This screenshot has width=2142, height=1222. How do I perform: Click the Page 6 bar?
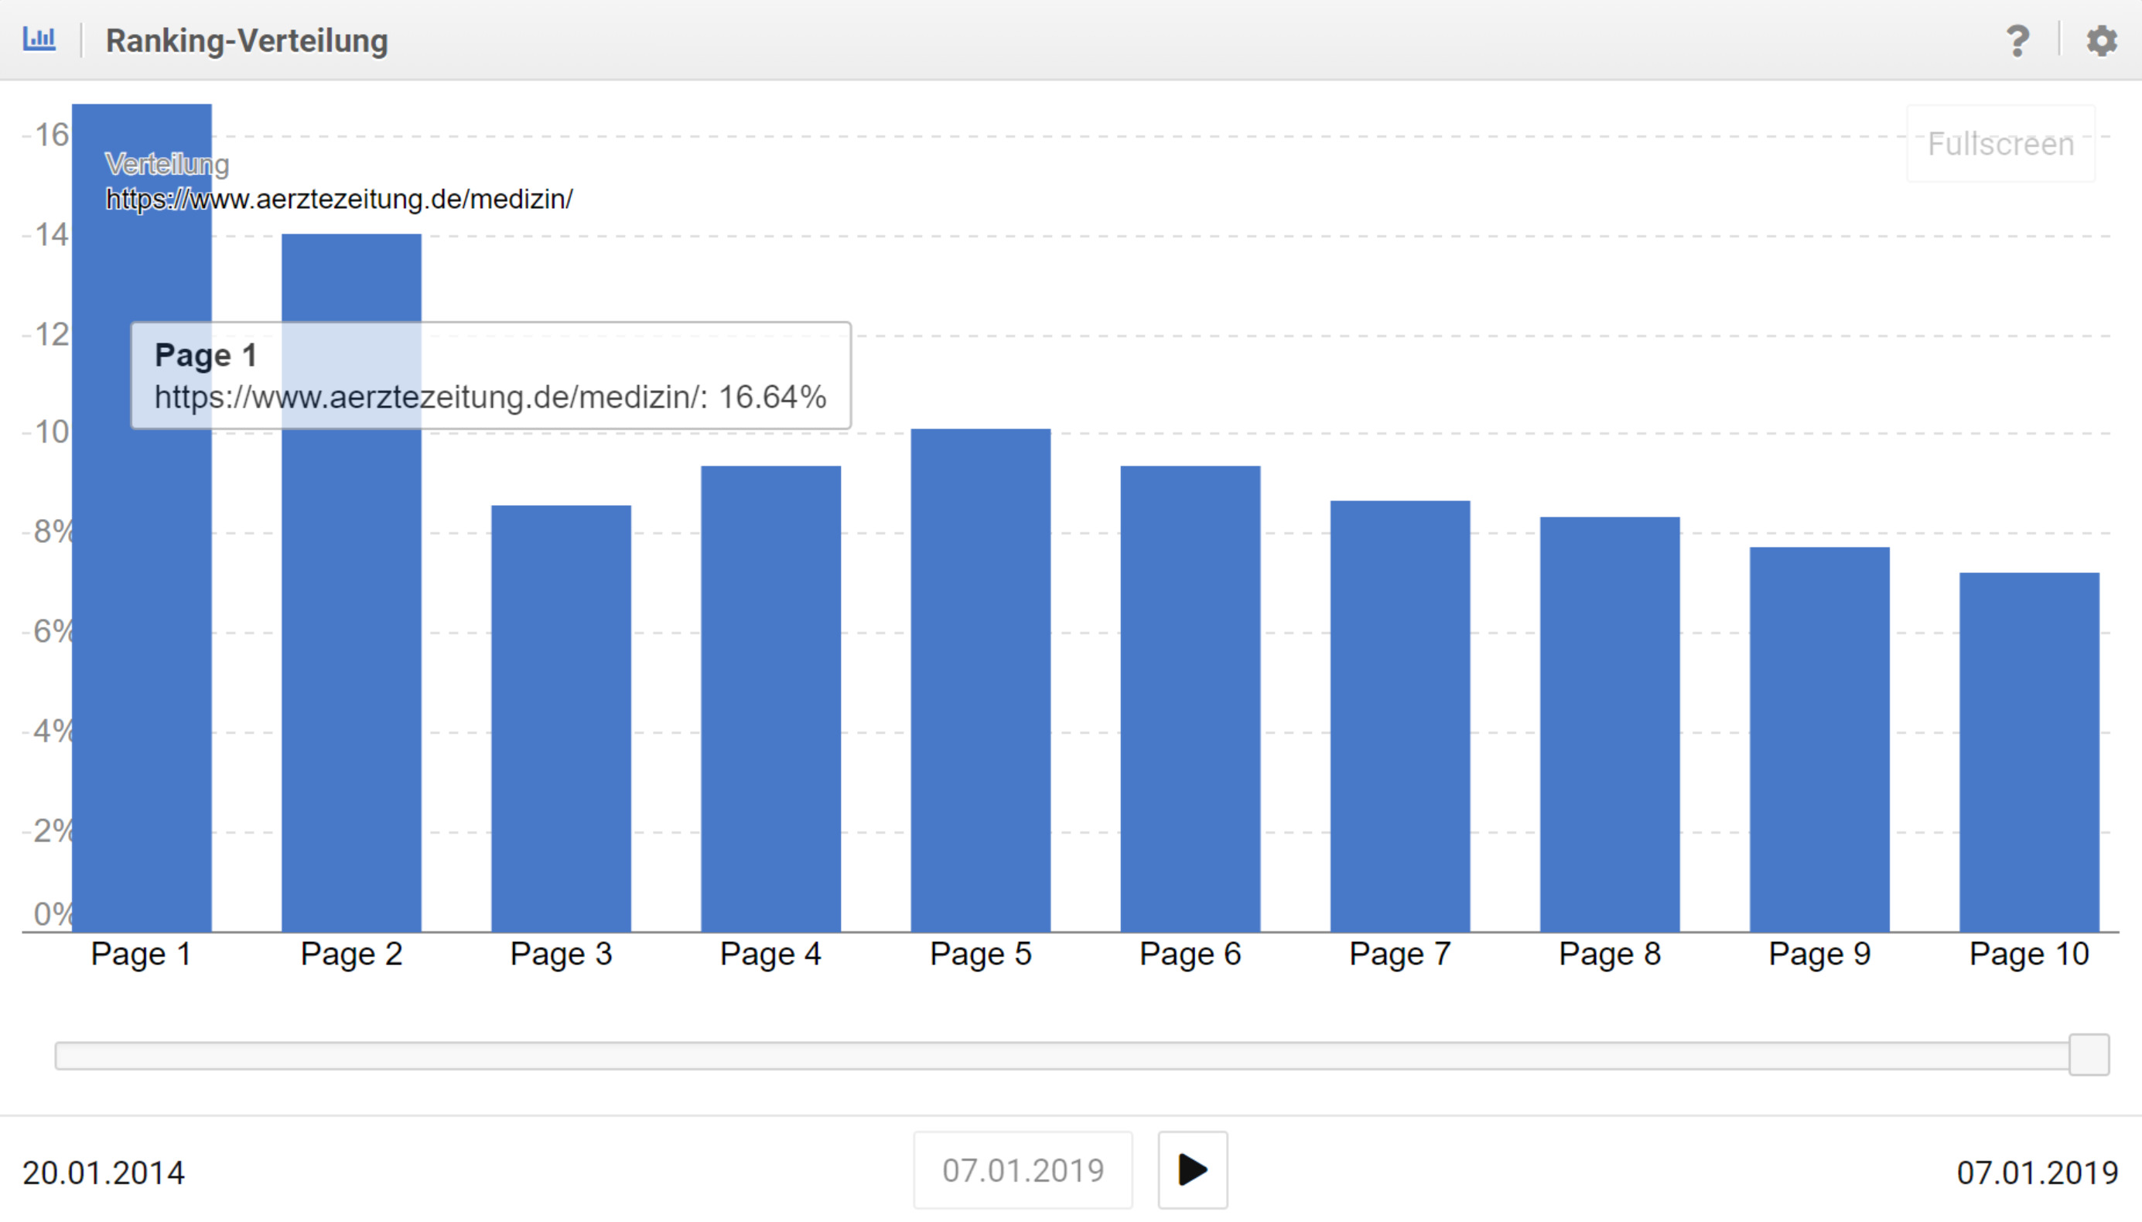click(x=1189, y=698)
